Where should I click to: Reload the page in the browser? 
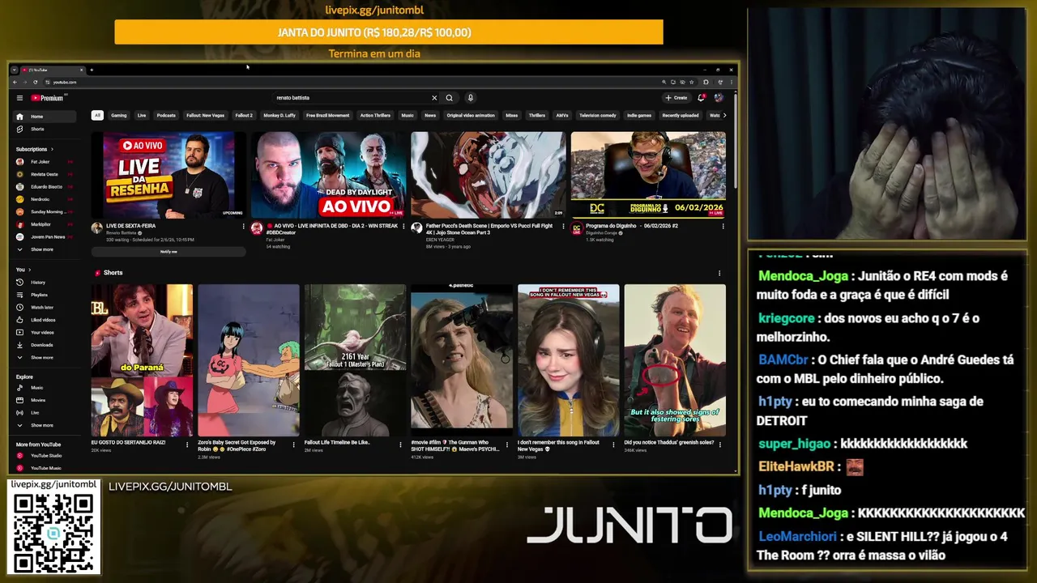(35, 83)
